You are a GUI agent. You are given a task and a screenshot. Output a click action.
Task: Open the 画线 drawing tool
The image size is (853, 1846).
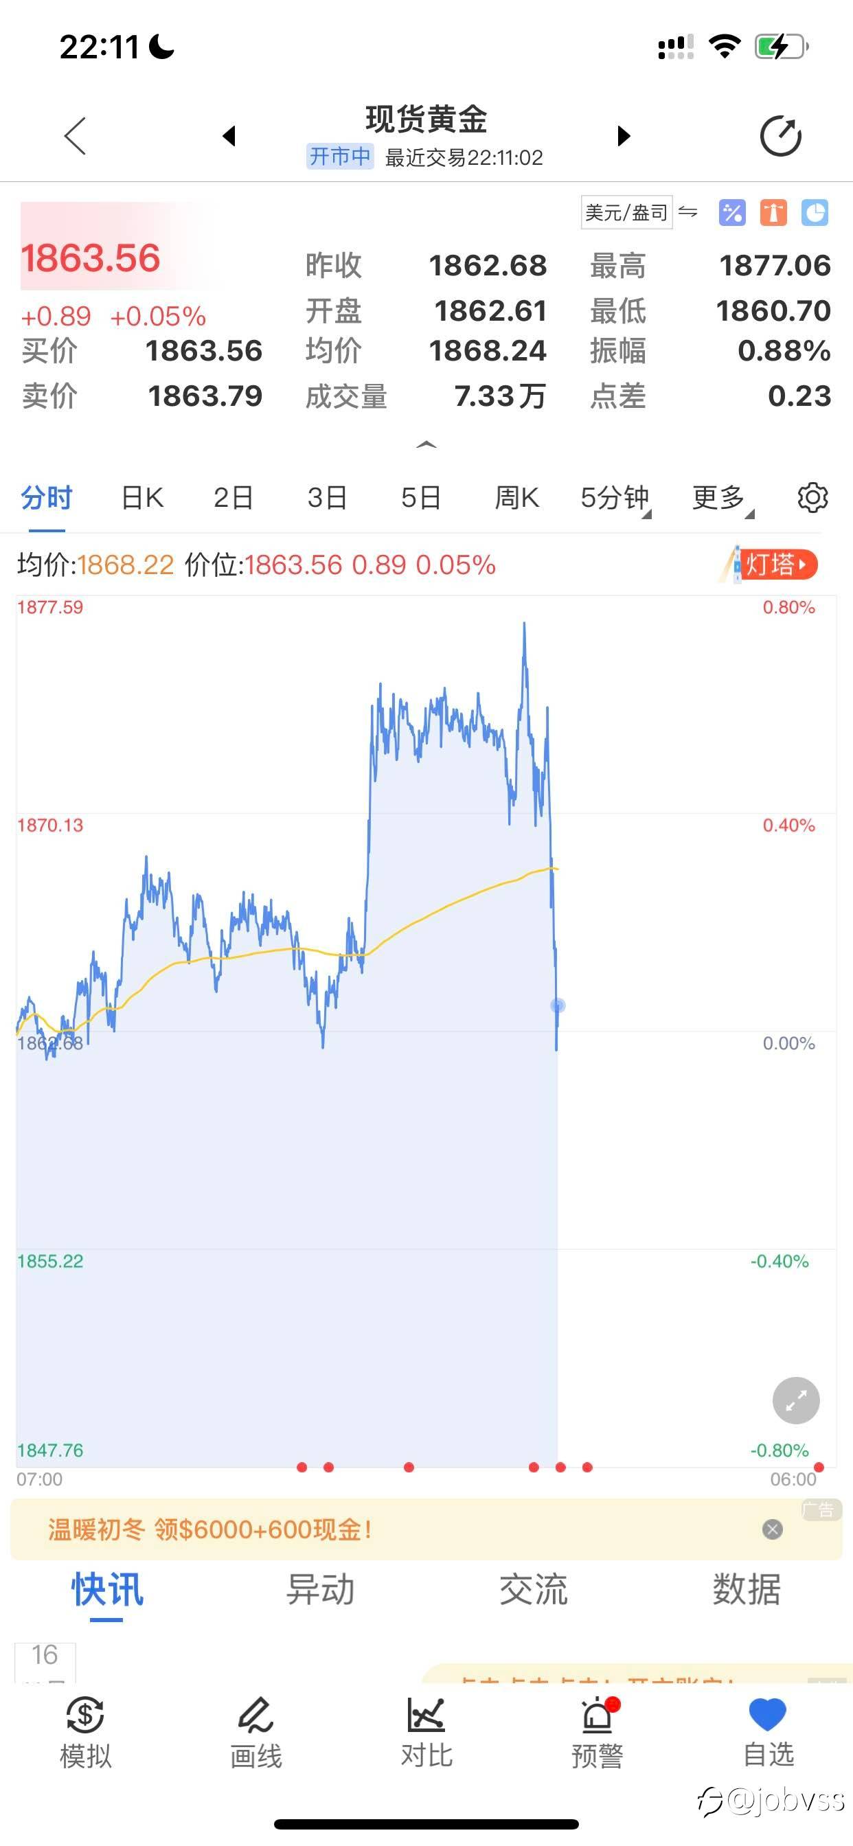(x=256, y=1733)
